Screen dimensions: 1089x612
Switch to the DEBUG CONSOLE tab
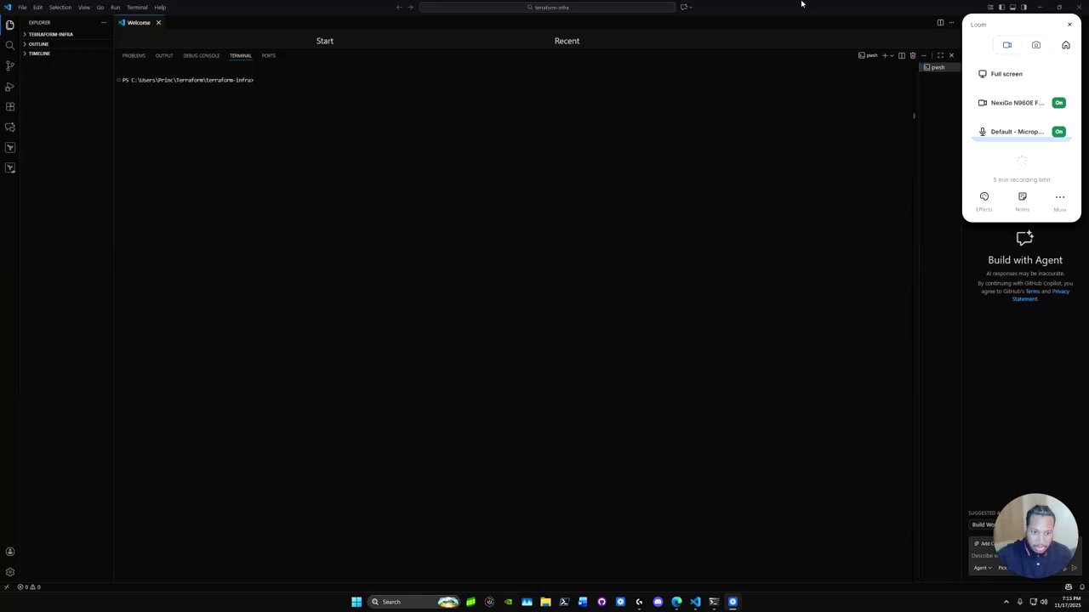pyautogui.click(x=202, y=55)
